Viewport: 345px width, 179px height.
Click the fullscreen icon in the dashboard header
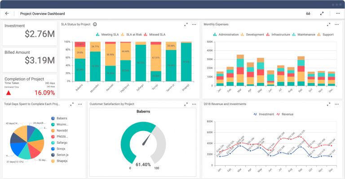[x=322, y=13]
